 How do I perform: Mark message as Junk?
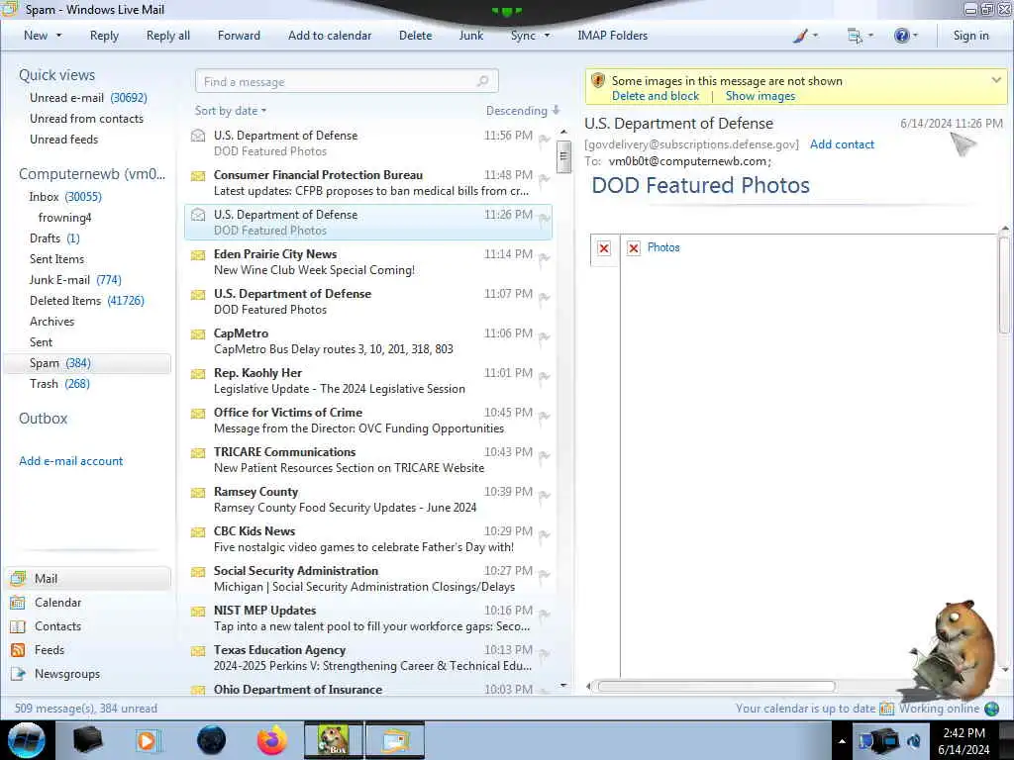point(470,36)
